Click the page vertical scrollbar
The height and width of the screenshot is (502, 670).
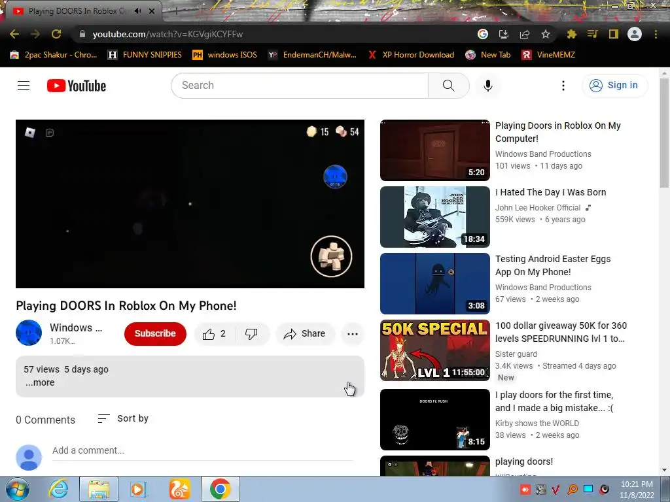[664, 133]
